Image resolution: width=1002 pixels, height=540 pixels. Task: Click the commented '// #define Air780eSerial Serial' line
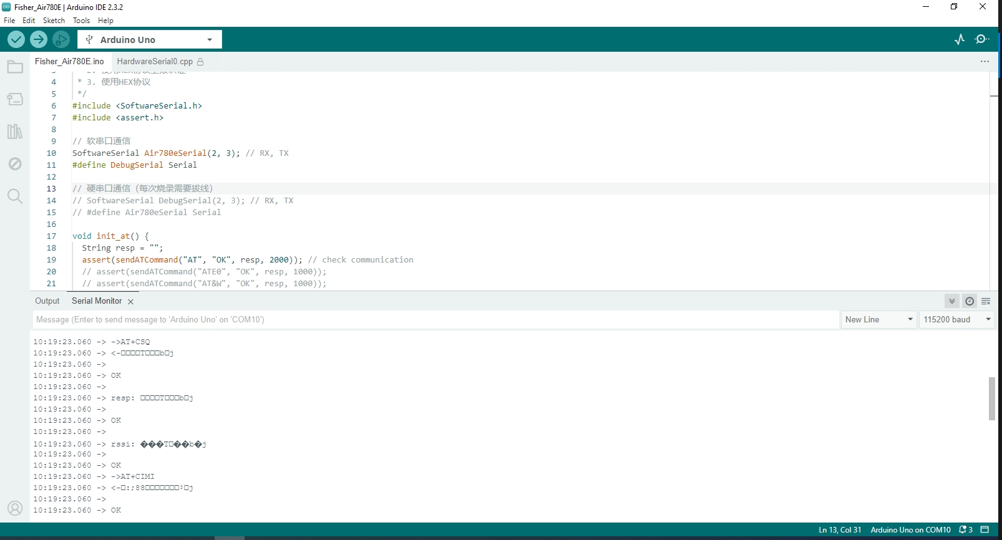coord(147,213)
